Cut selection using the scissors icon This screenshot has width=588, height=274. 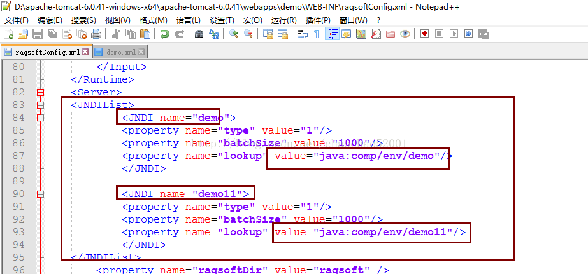[x=116, y=34]
